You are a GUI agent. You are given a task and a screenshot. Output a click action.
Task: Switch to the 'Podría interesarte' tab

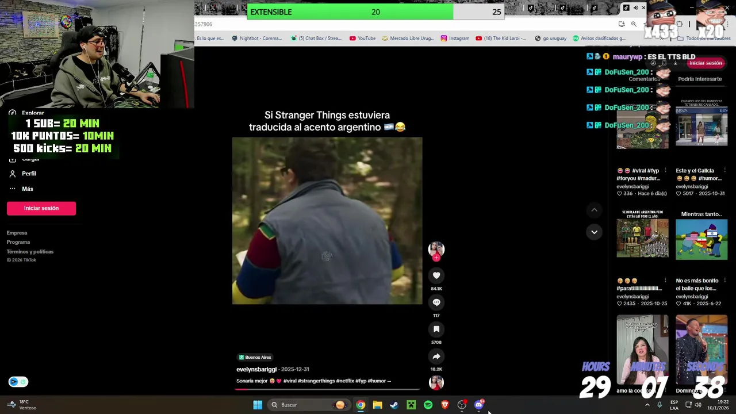700,79
